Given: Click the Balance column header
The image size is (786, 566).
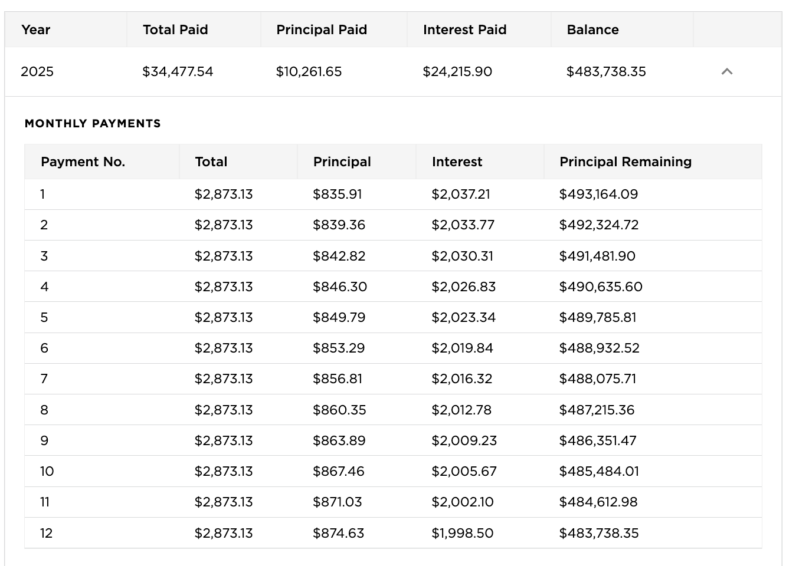Looking at the screenshot, I should pos(592,29).
